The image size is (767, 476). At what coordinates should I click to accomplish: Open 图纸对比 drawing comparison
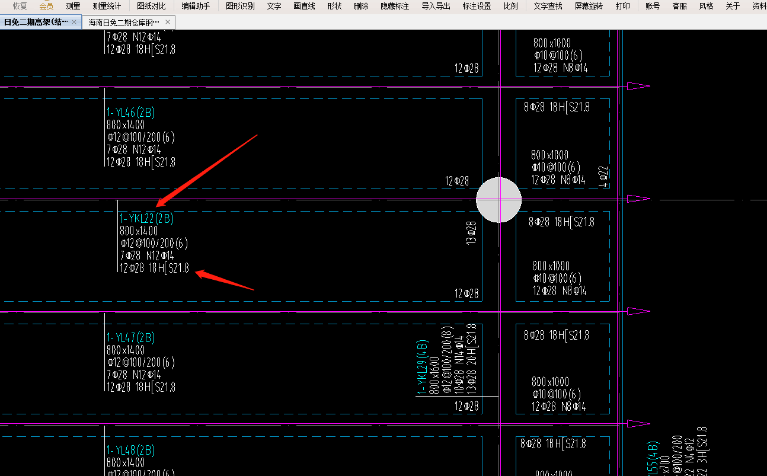click(x=151, y=6)
